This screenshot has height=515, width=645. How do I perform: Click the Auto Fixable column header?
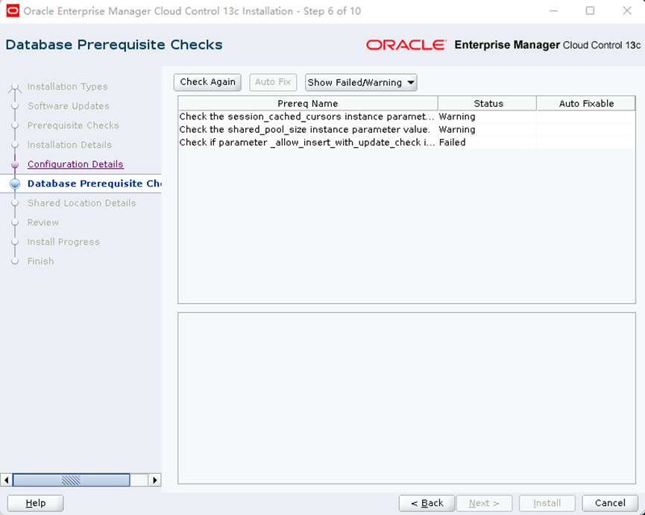586,103
